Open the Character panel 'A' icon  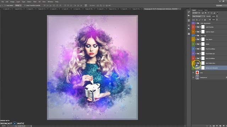[x=189, y=25]
